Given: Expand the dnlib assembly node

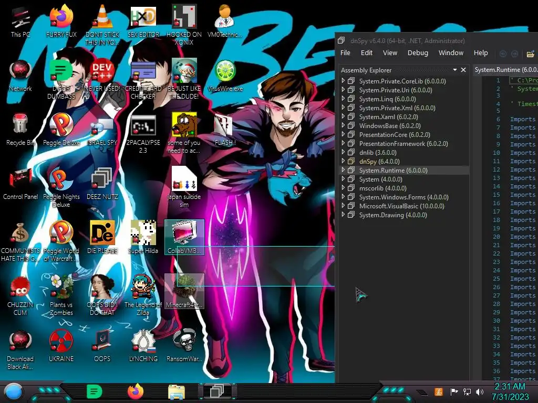Looking at the screenshot, I should [x=343, y=152].
